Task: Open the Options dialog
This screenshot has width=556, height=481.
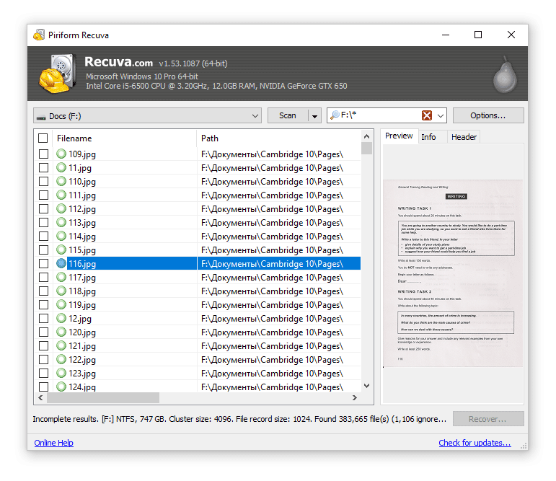Action: [x=488, y=115]
